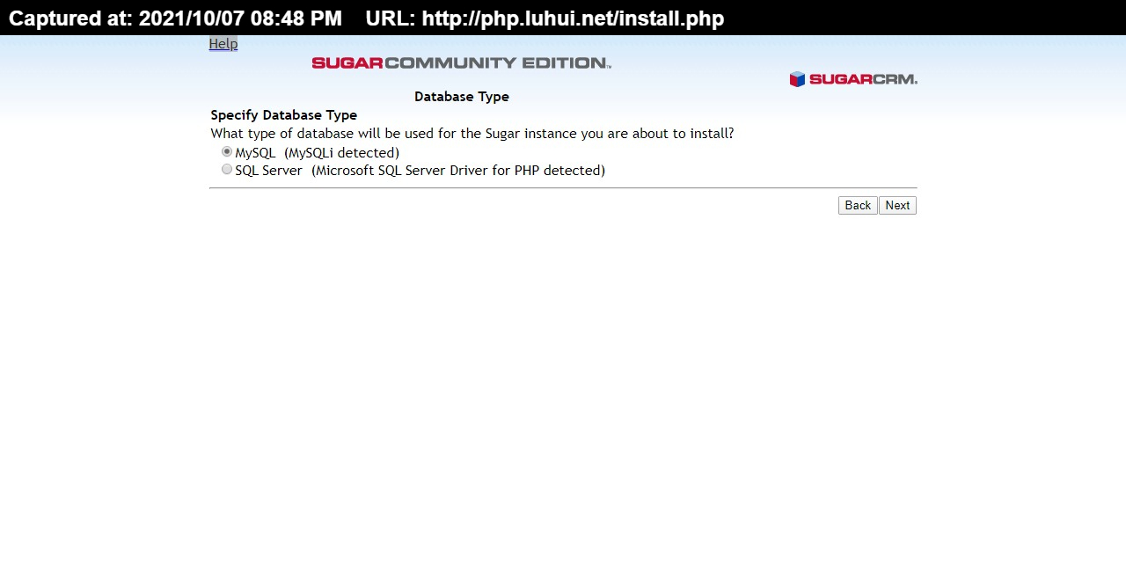Viewport: 1126px width, 563px height.
Task: Open the Help link
Action: 223,44
